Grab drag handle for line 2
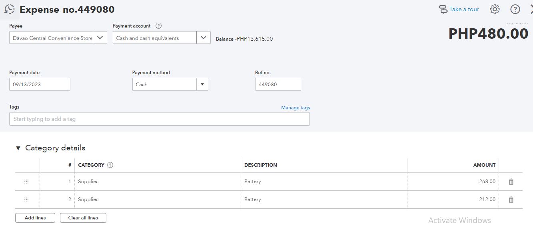This screenshot has height=225, width=533. coord(26,199)
